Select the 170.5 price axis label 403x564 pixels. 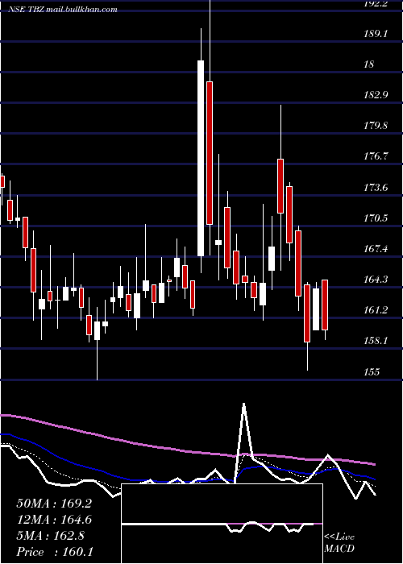[x=376, y=218]
